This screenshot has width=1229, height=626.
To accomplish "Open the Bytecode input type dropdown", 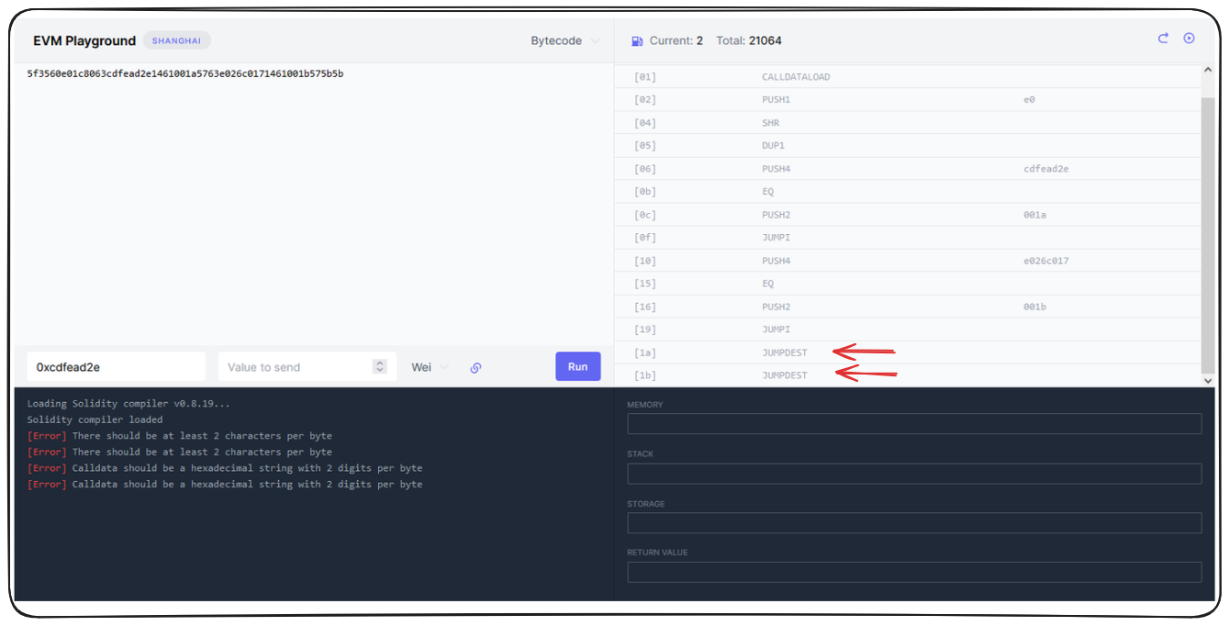I will coord(564,41).
